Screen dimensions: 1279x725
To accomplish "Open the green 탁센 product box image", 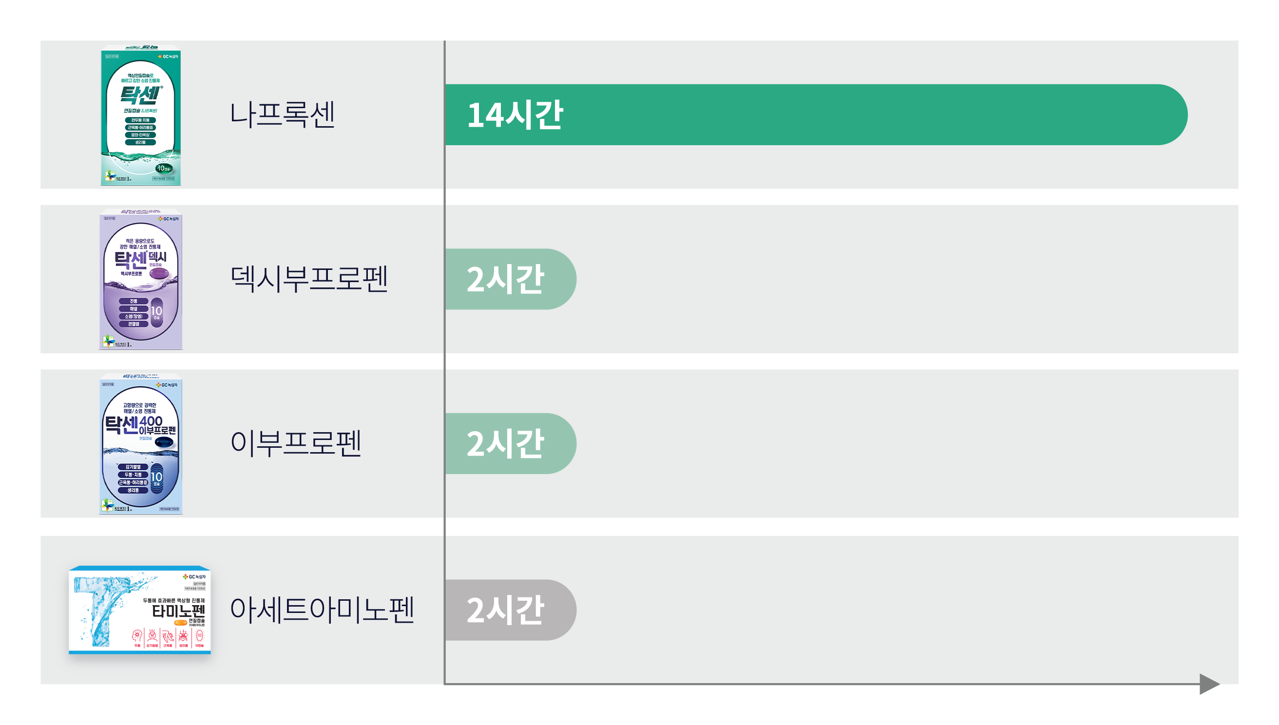I will point(140,115).
